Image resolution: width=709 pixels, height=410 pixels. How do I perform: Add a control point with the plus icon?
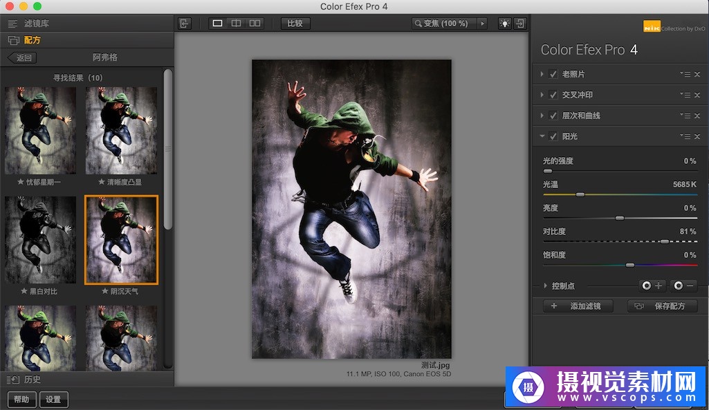652,286
